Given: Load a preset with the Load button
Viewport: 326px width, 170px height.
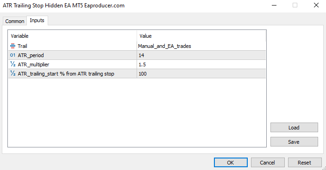Looking at the screenshot, I should point(294,128).
